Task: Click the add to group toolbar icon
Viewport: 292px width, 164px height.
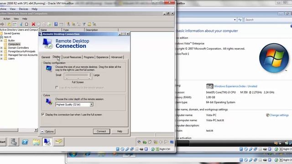Action: coord(94,24)
